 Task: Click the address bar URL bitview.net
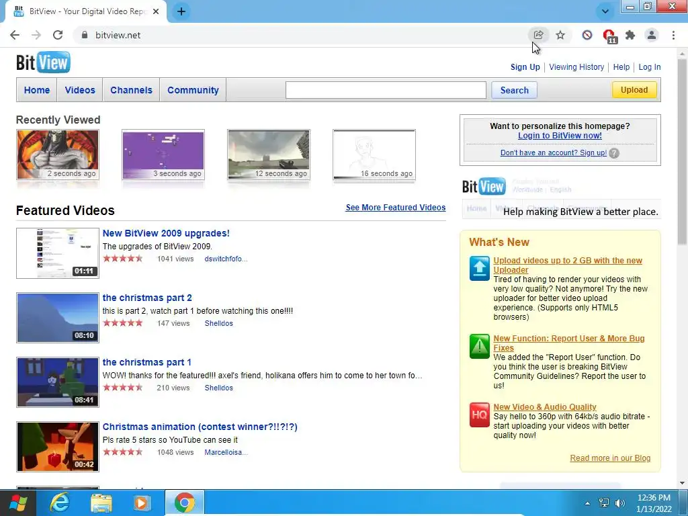[x=118, y=35]
